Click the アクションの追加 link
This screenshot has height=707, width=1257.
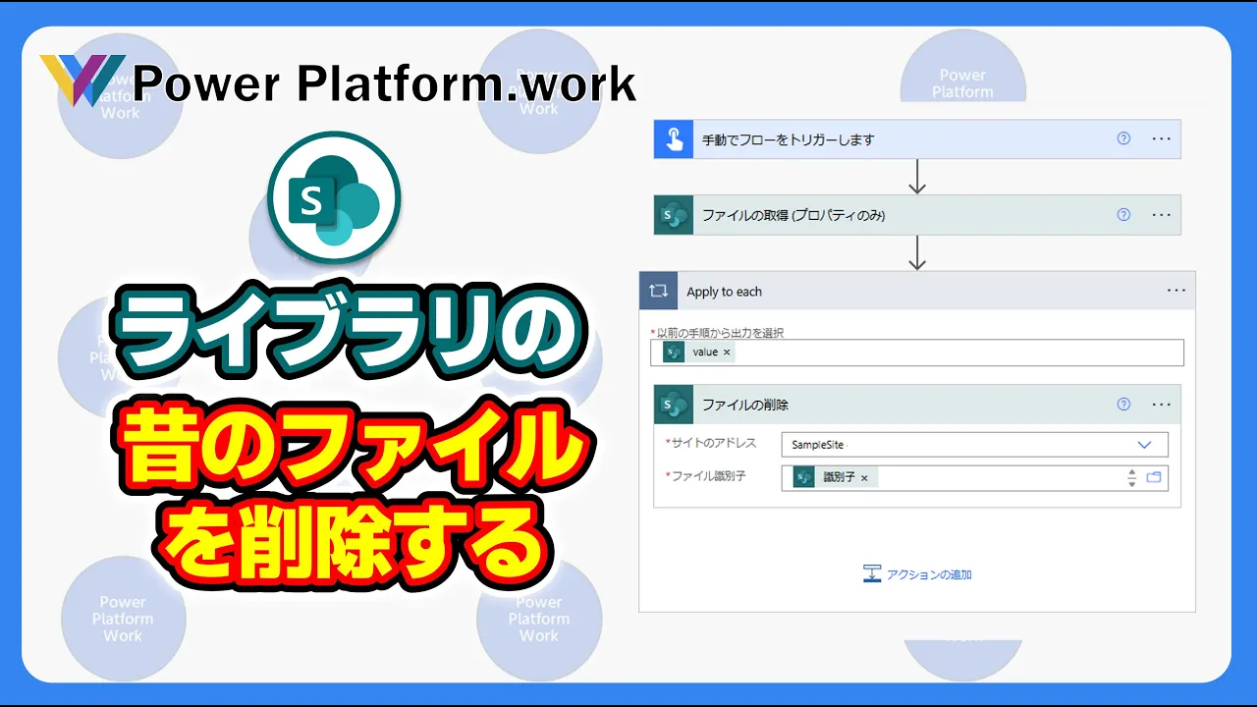pos(929,574)
